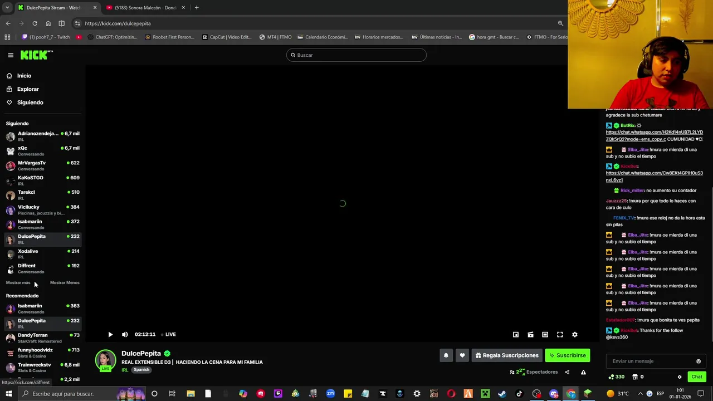Open Explorar in sidebar
713x401 pixels.
[28, 89]
